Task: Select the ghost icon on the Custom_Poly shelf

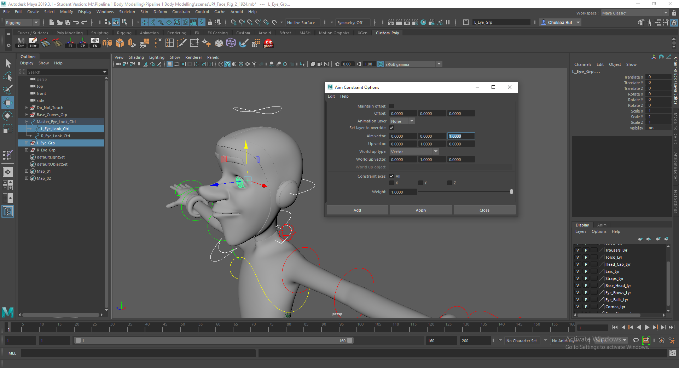Action: (268, 43)
